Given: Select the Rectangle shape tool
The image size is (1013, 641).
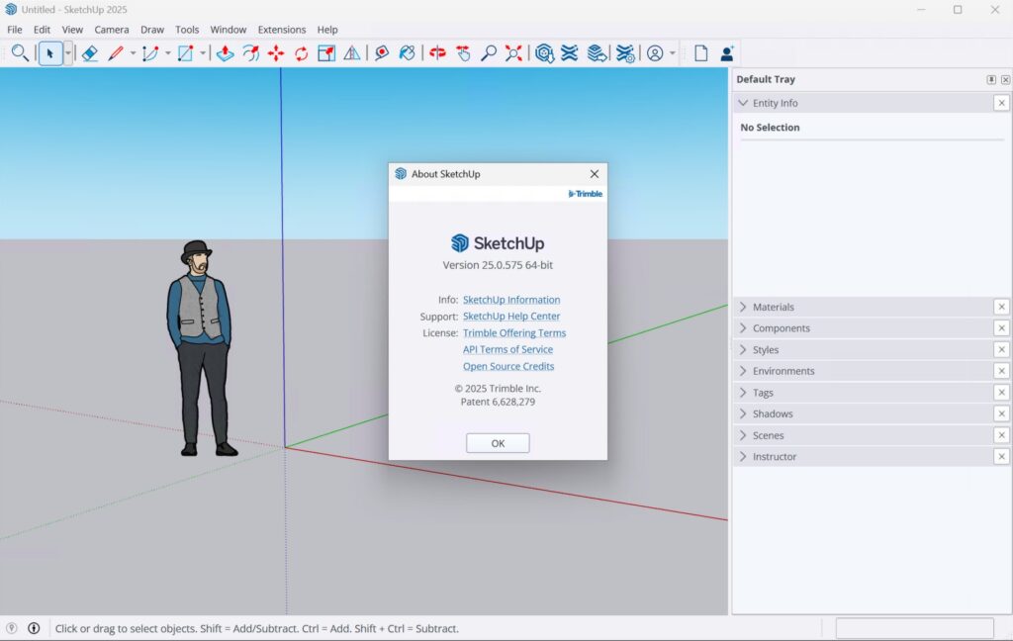Looking at the screenshot, I should pos(185,53).
